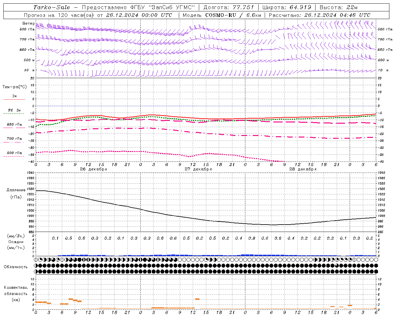This screenshot has width=394, height=315.
Task: Click the Осадки panel label
Action: click(16, 242)
